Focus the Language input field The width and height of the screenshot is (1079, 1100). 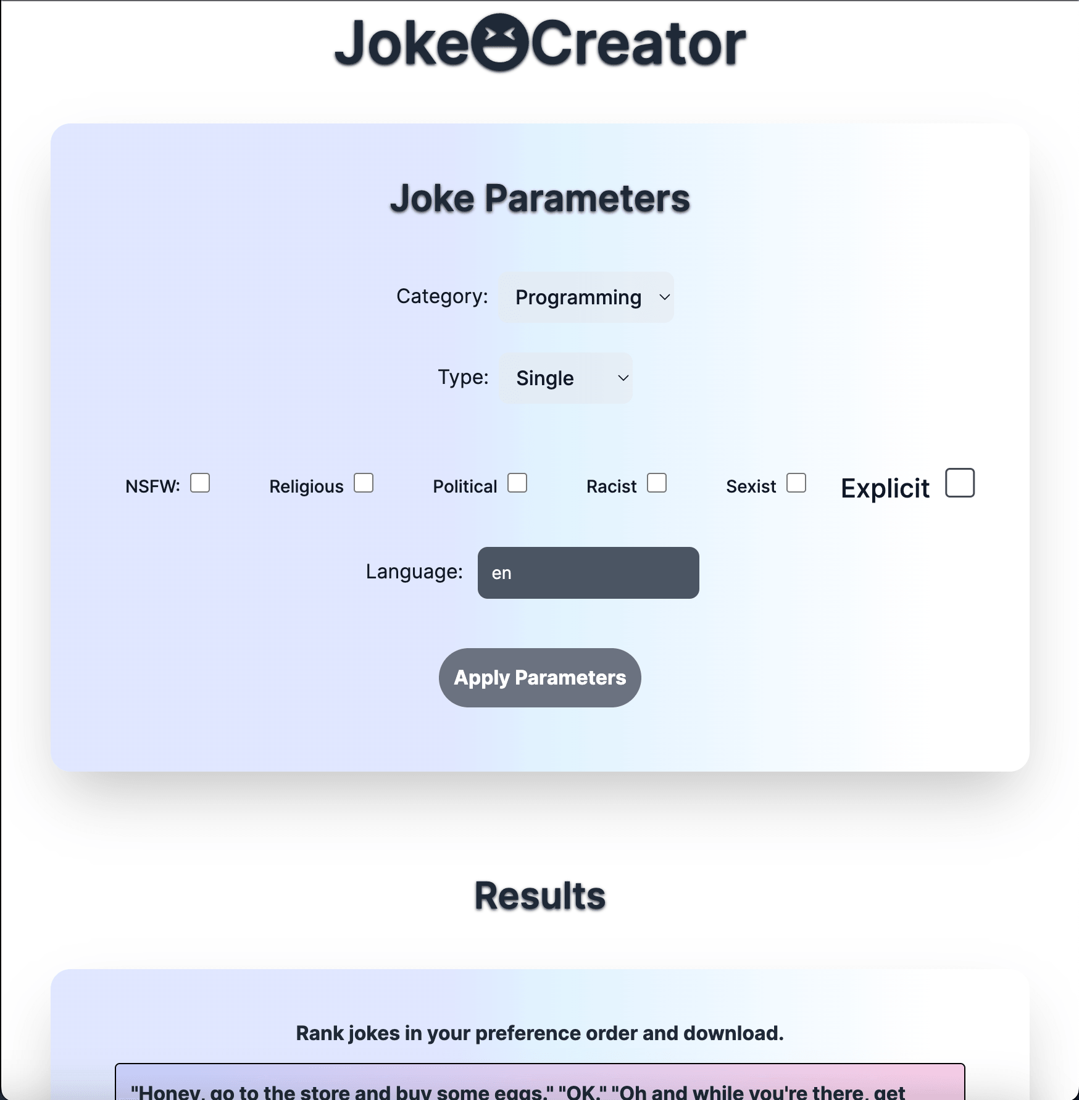tap(588, 573)
